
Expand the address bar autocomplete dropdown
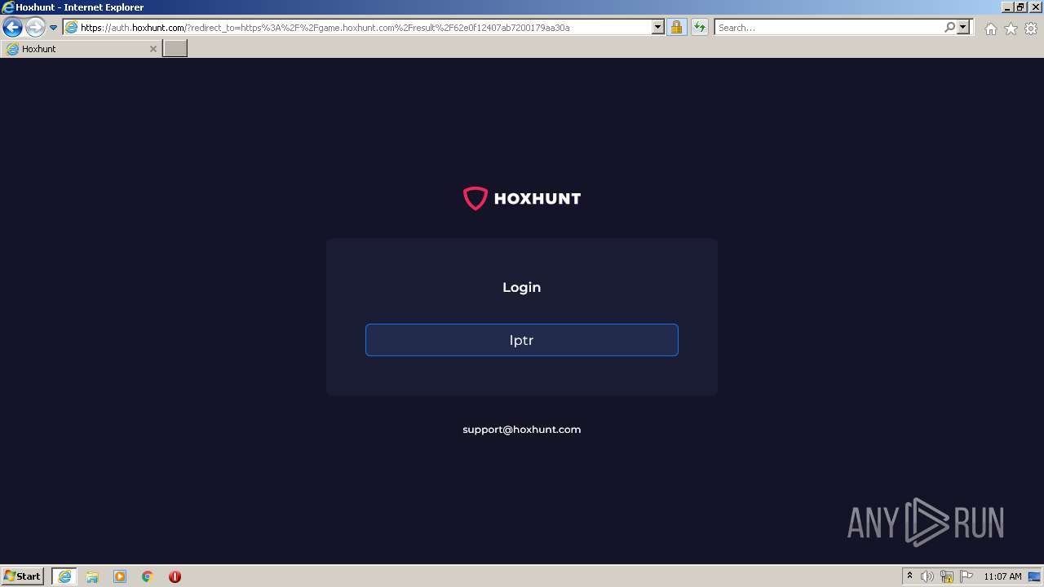tap(658, 28)
